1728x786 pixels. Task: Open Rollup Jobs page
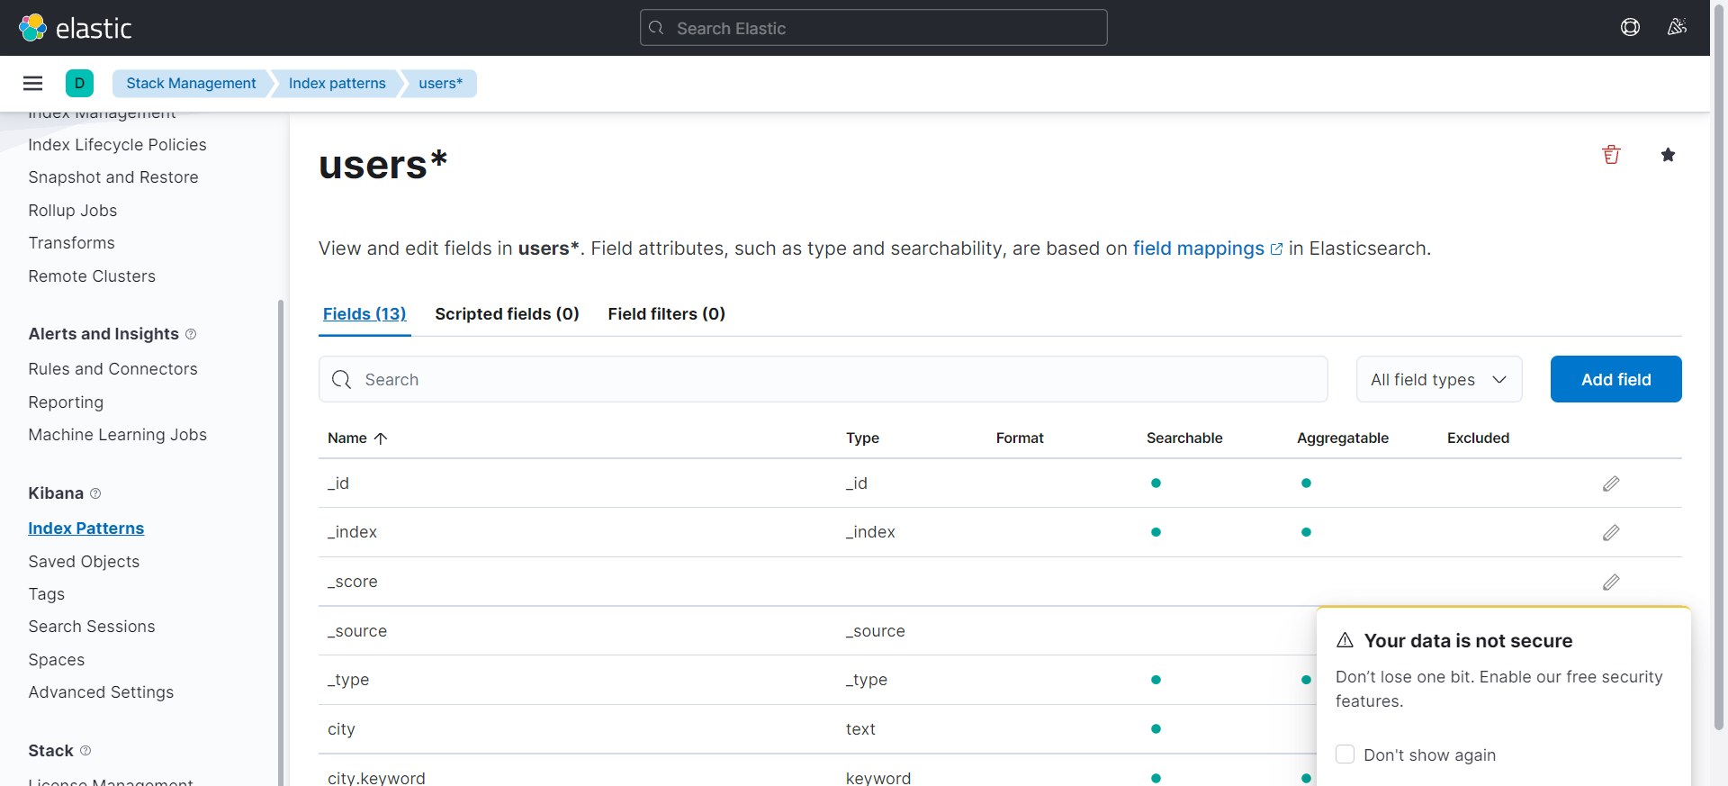pos(73,211)
